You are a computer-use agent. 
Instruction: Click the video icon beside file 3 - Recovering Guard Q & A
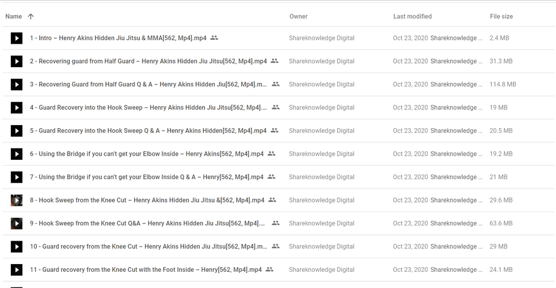click(16, 84)
